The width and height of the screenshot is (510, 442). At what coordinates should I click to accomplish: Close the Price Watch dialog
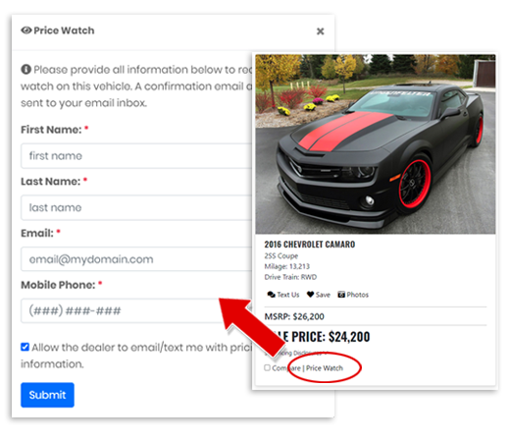(x=320, y=31)
